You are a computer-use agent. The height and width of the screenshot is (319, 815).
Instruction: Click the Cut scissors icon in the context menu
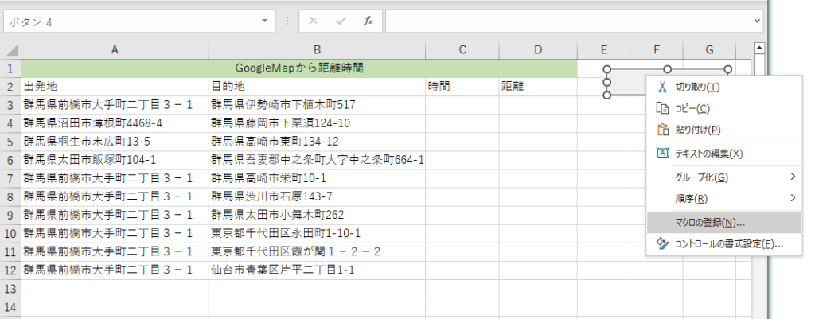point(661,87)
